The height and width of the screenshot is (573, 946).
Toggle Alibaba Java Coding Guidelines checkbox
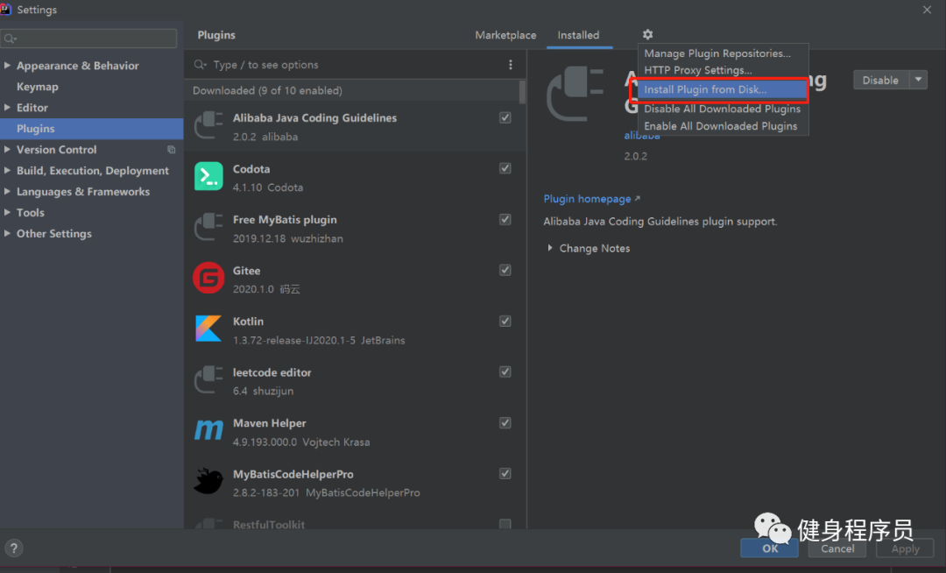(505, 117)
